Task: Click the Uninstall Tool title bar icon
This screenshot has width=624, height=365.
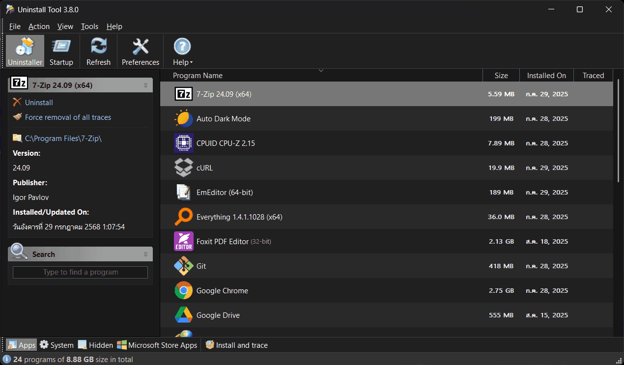Action: coord(9,9)
